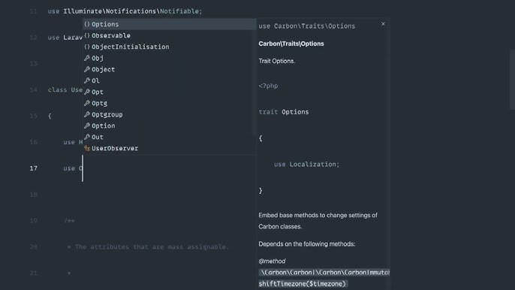The image size is (515, 290).
Task: Click the wrench icon beside Optgroup
Action: tap(87, 114)
